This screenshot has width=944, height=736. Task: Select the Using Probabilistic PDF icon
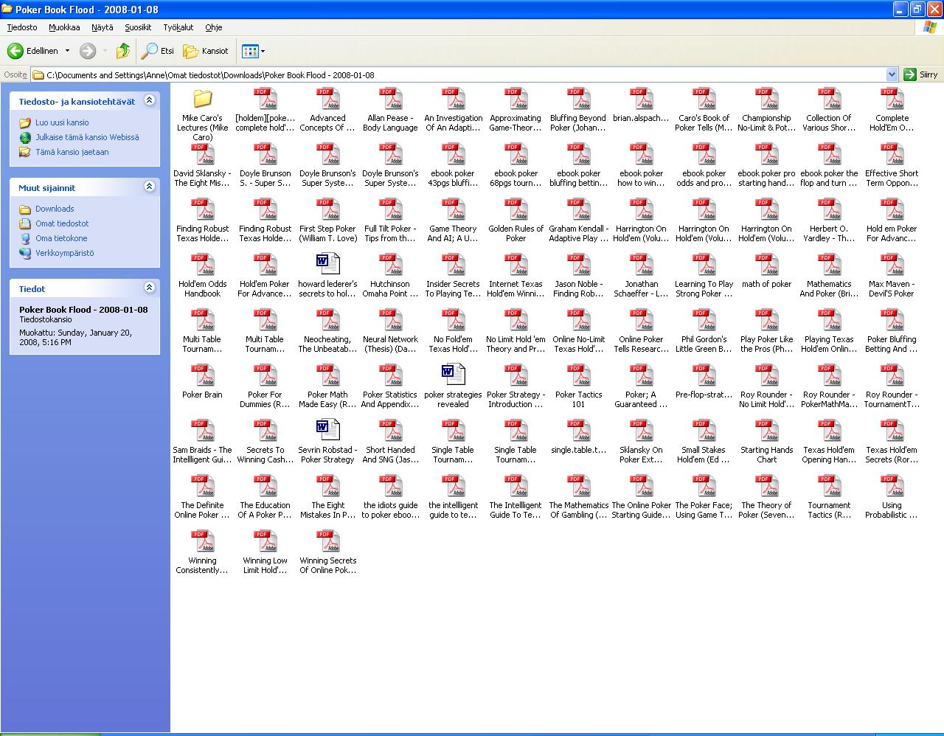tap(892, 486)
